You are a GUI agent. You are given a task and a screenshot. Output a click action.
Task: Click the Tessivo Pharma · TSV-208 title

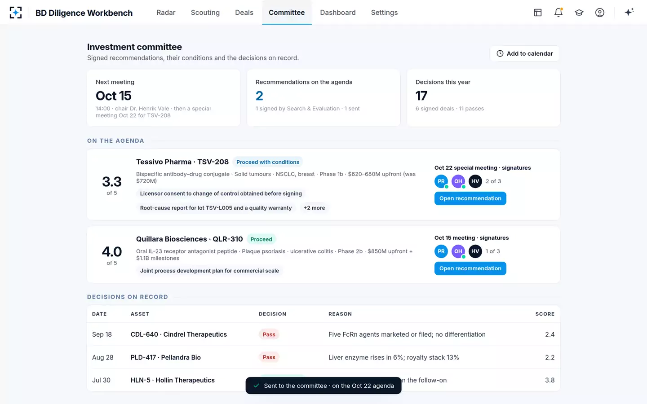182,162
